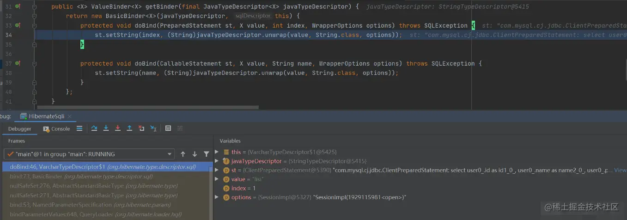Screen dimensions: 627x220
Task: Click the Frames panel header
Action: tap(17, 141)
